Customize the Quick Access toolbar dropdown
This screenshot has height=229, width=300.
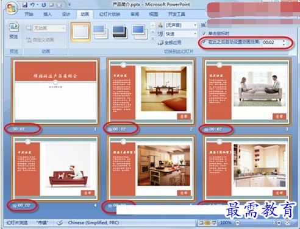coord(70,4)
